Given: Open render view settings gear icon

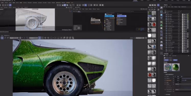Looking at the screenshot, I should pos(146,38).
